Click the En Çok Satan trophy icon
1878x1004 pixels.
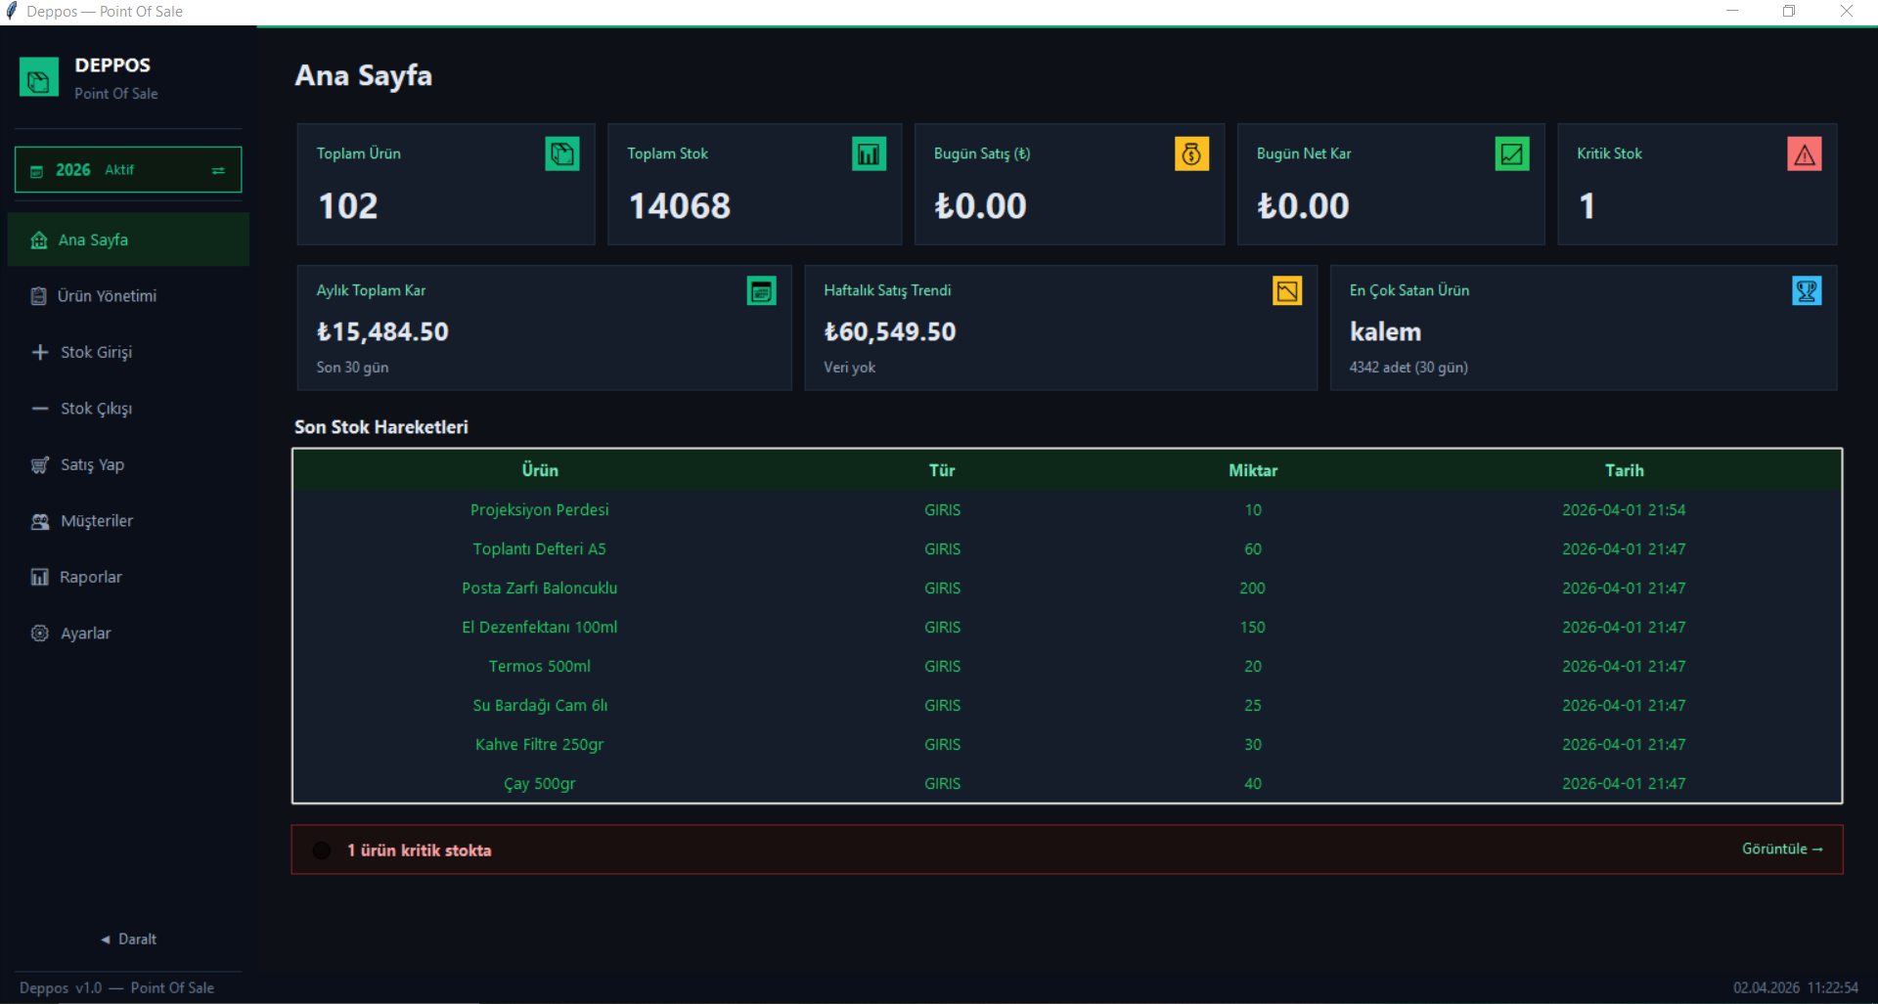[1806, 291]
